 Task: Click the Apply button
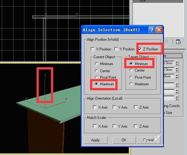click(x=96, y=140)
